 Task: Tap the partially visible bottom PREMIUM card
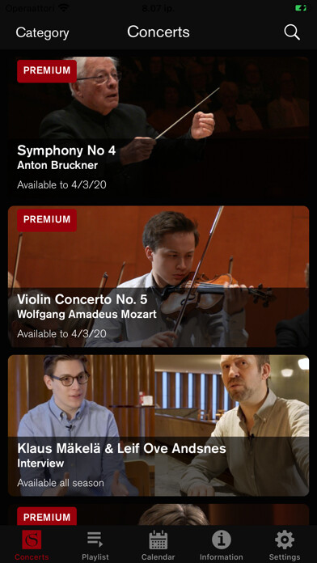158,515
